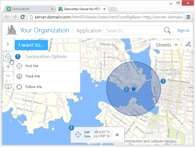Click Pandora Avenue label on map
The height and width of the screenshot is (147, 195).
click(x=179, y=81)
